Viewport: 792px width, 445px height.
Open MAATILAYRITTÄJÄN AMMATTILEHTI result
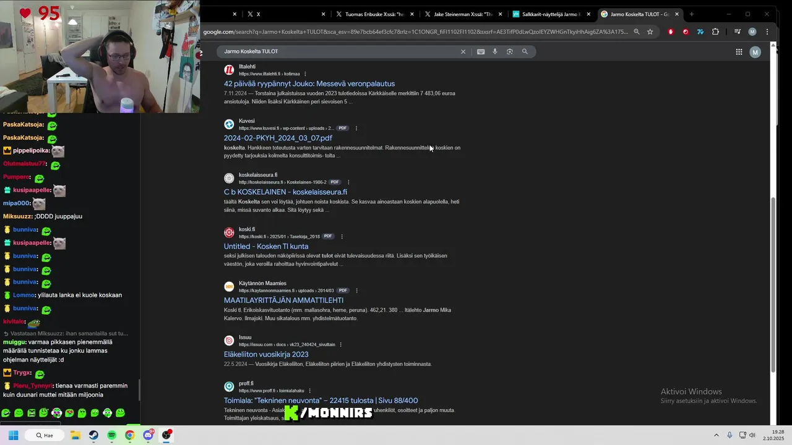(283, 300)
